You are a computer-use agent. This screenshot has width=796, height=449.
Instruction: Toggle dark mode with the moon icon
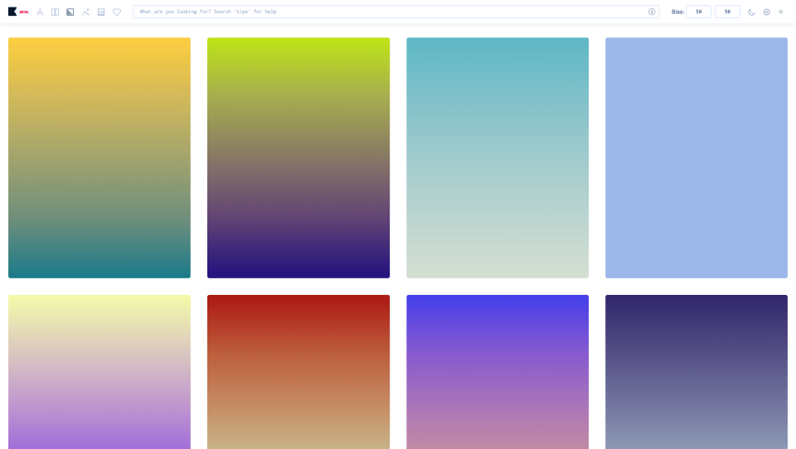(751, 12)
